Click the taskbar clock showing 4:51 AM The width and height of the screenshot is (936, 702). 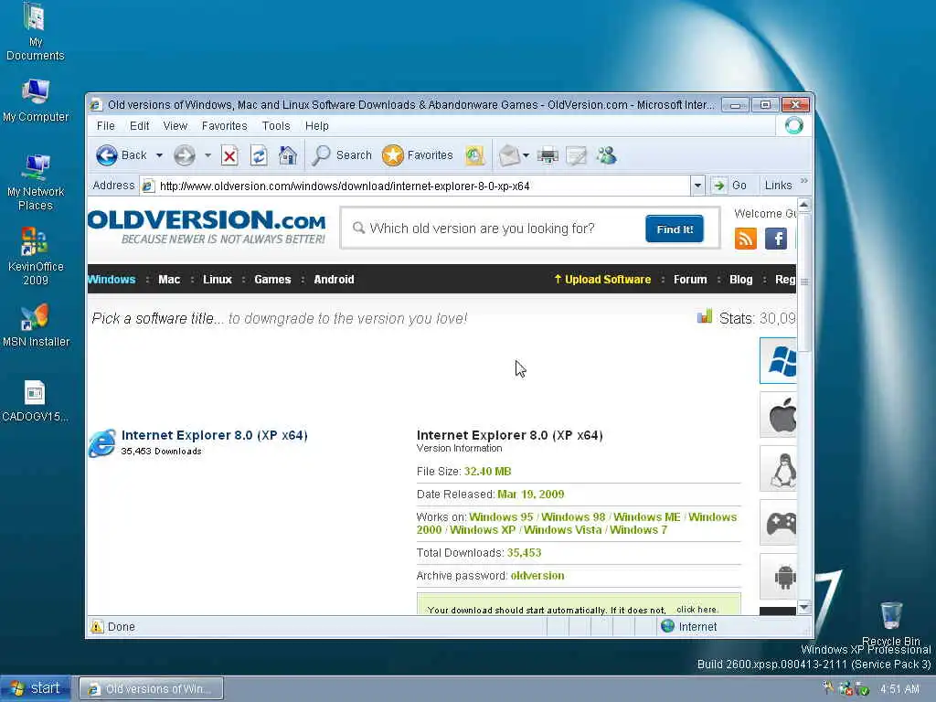(x=899, y=689)
